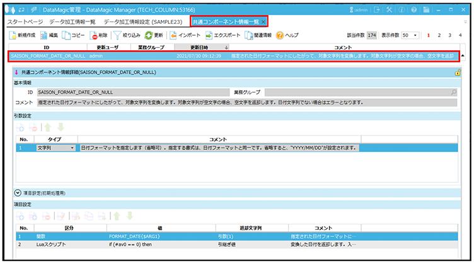Switch to the スタートページ tab
This screenshot has height=264, width=474.
click(25, 22)
